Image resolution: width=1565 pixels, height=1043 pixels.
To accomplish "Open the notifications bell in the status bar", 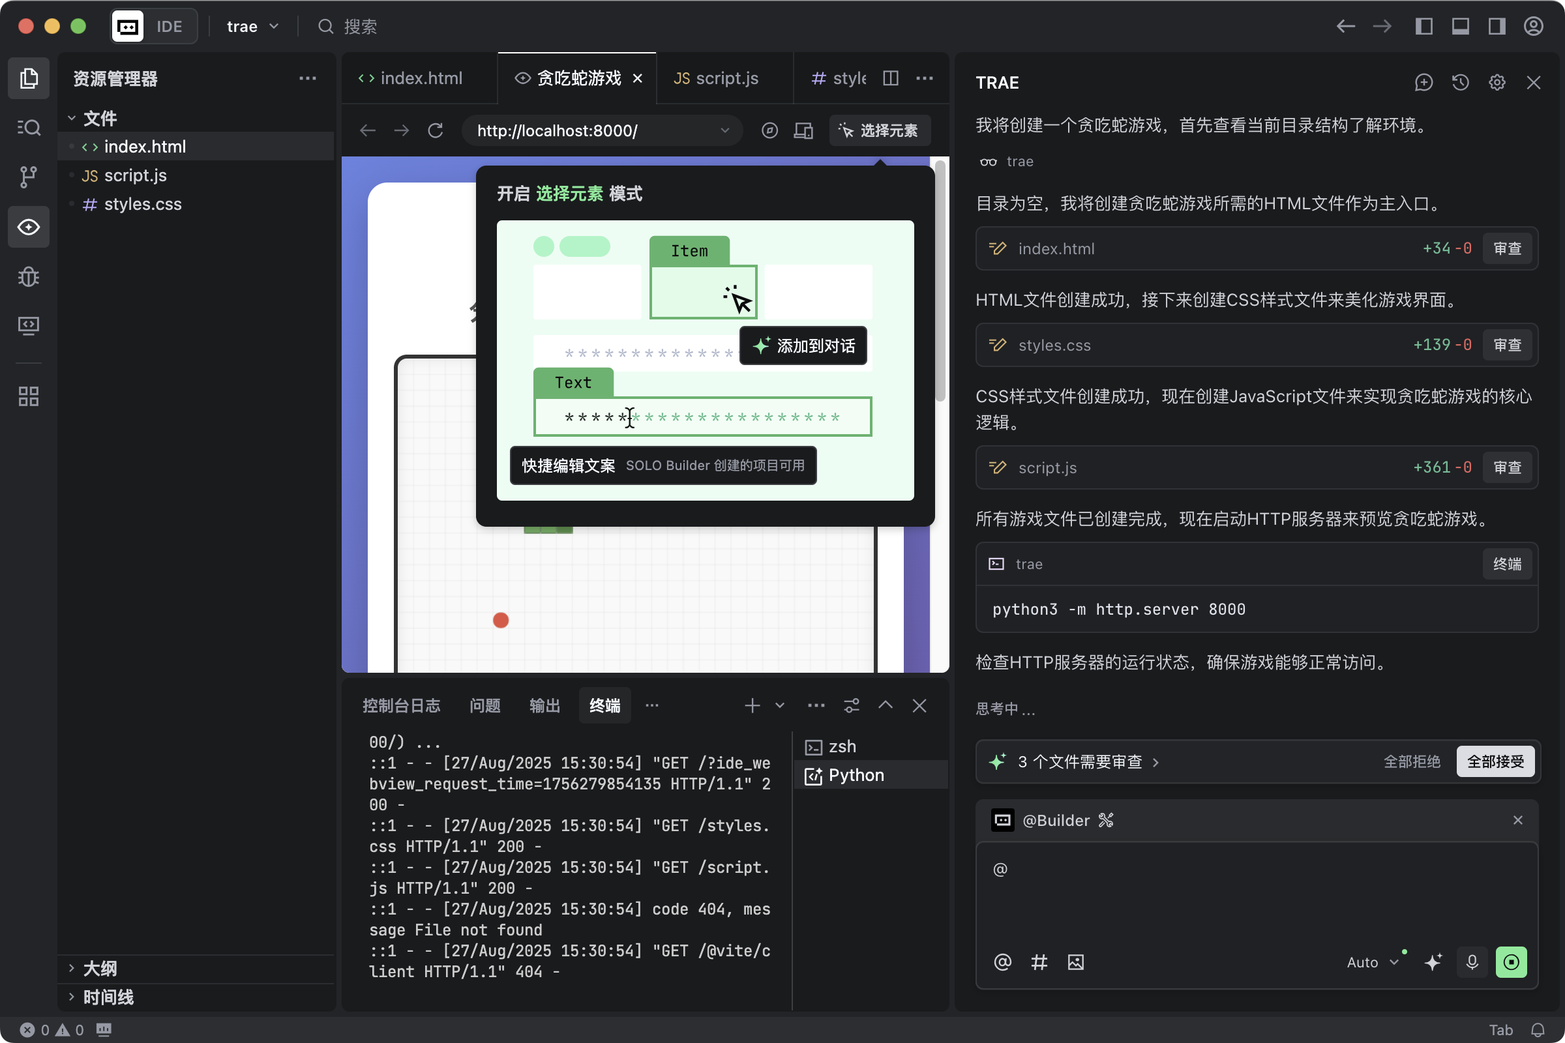I will point(1538,1030).
